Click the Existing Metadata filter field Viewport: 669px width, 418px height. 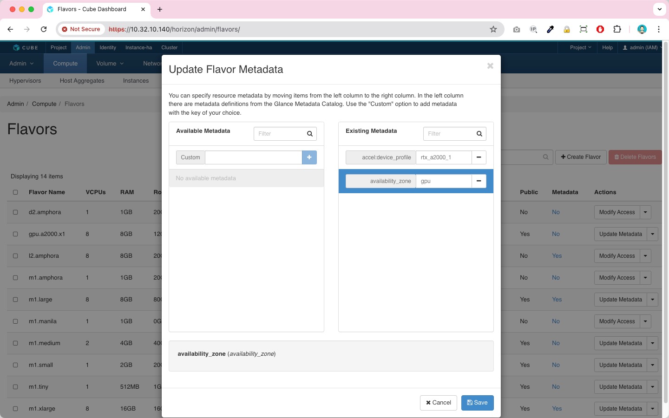[x=455, y=134]
